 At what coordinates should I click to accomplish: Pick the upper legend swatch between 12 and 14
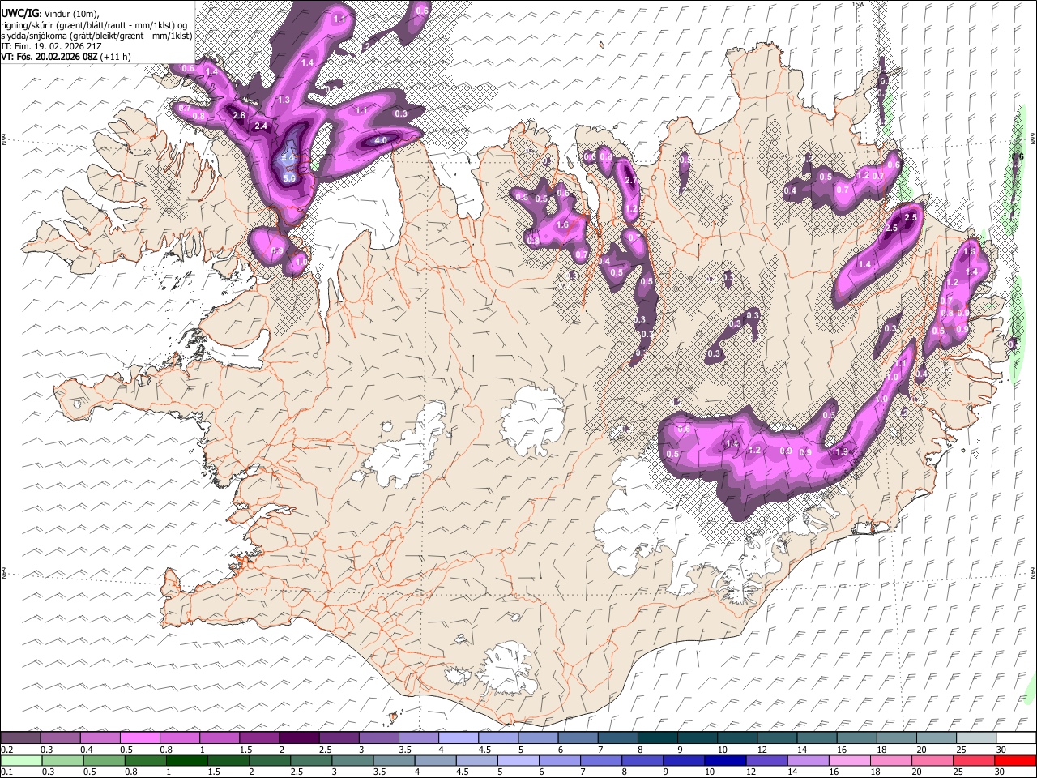click(776, 737)
